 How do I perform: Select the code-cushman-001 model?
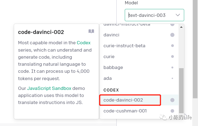click(x=139, y=111)
